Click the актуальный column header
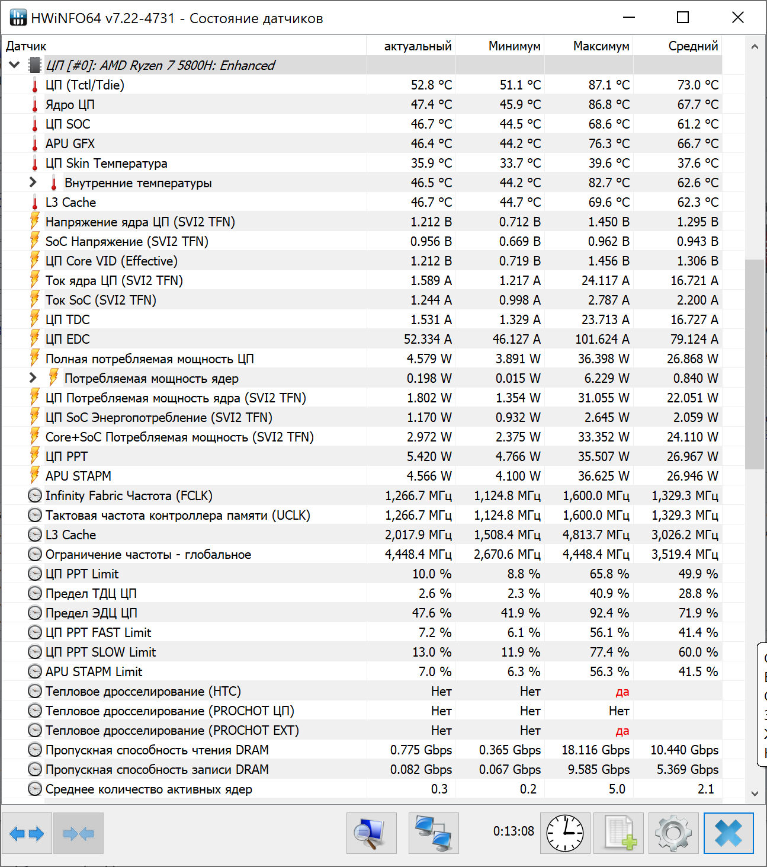This screenshot has height=867, width=767. coord(411,46)
